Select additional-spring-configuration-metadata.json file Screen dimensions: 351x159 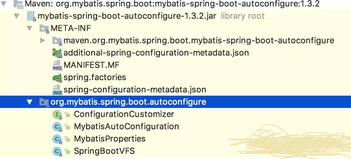[156, 53]
